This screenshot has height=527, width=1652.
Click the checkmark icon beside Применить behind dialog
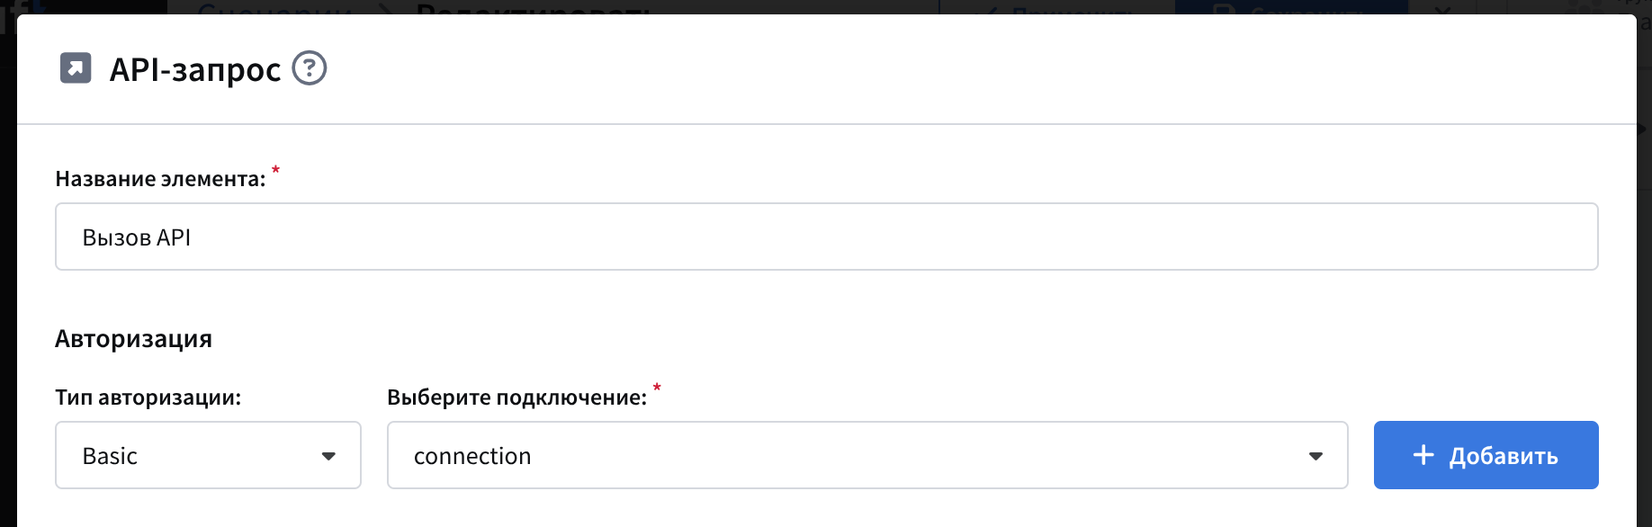[x=990, y=9]
